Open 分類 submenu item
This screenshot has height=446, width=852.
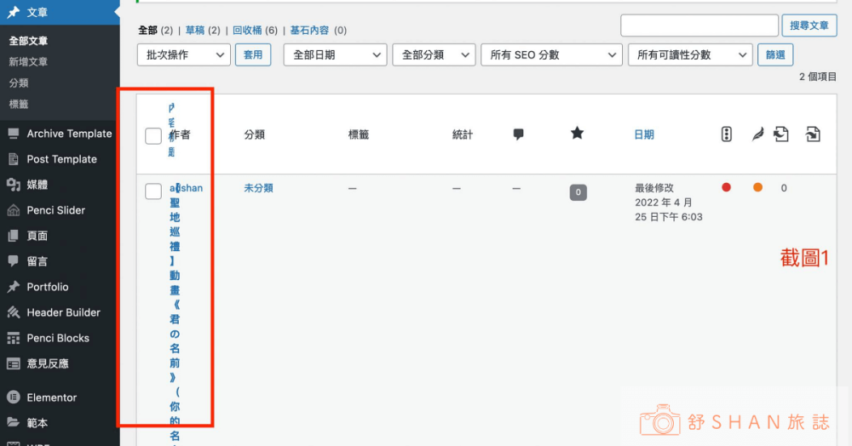[x=19, y=83]
